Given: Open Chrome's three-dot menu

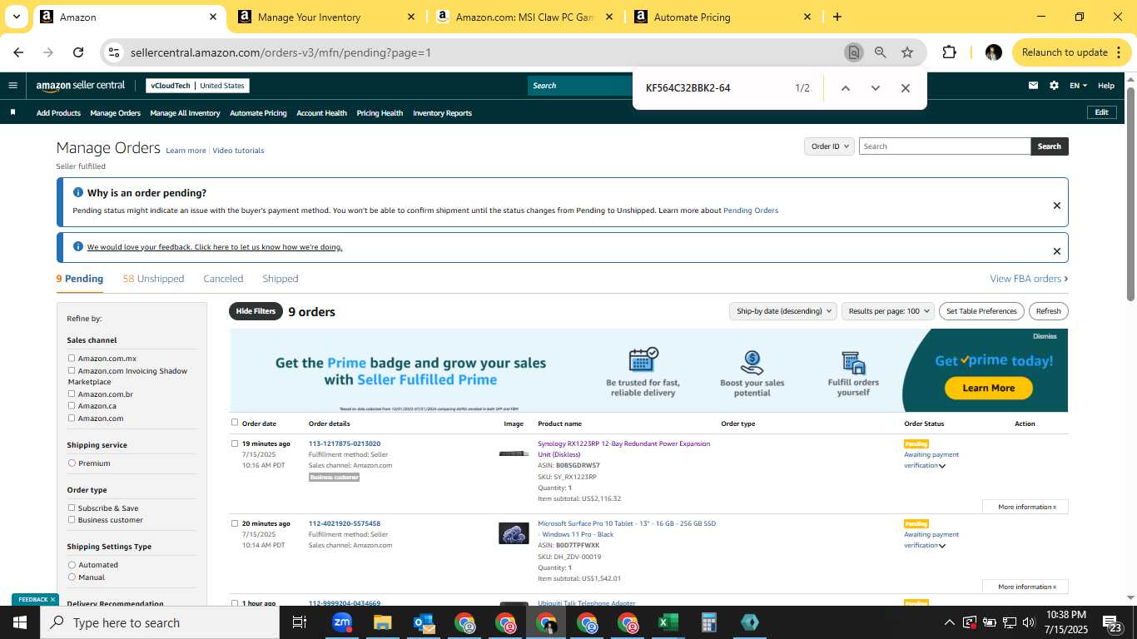Looking at the screenshot, I should click(1117, 52).
